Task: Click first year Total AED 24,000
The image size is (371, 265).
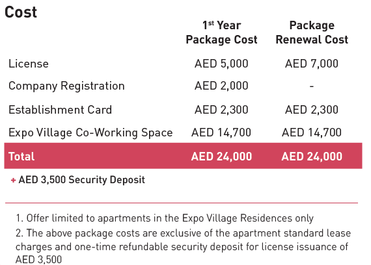Action: 221,157
